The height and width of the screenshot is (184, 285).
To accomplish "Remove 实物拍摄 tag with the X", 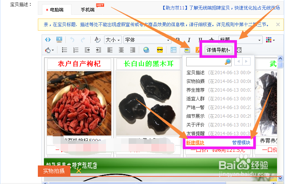I will (79, 171).
